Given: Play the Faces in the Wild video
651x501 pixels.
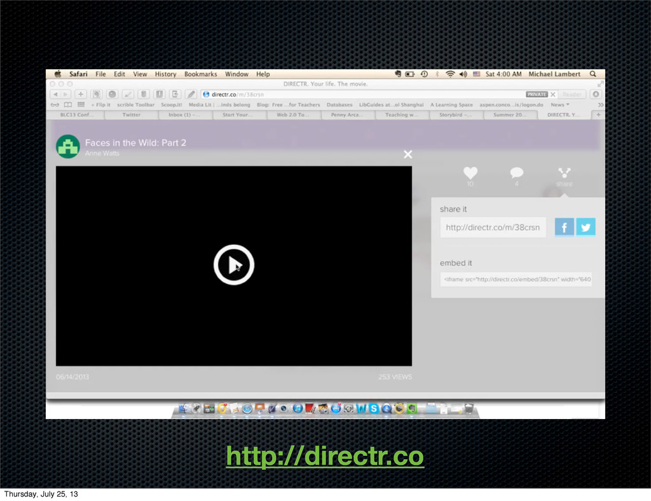Looking at the screenshot, I should tap(234, 265).
